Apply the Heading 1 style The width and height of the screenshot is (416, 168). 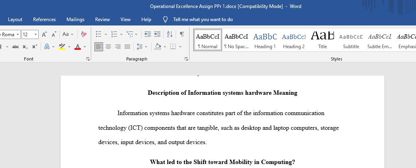pyautogui.click(x=265, y=40)
